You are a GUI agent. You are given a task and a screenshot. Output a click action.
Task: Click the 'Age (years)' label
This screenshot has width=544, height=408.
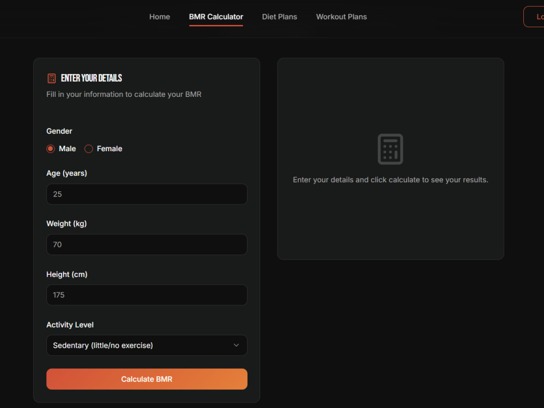click(x=66, y=173)
